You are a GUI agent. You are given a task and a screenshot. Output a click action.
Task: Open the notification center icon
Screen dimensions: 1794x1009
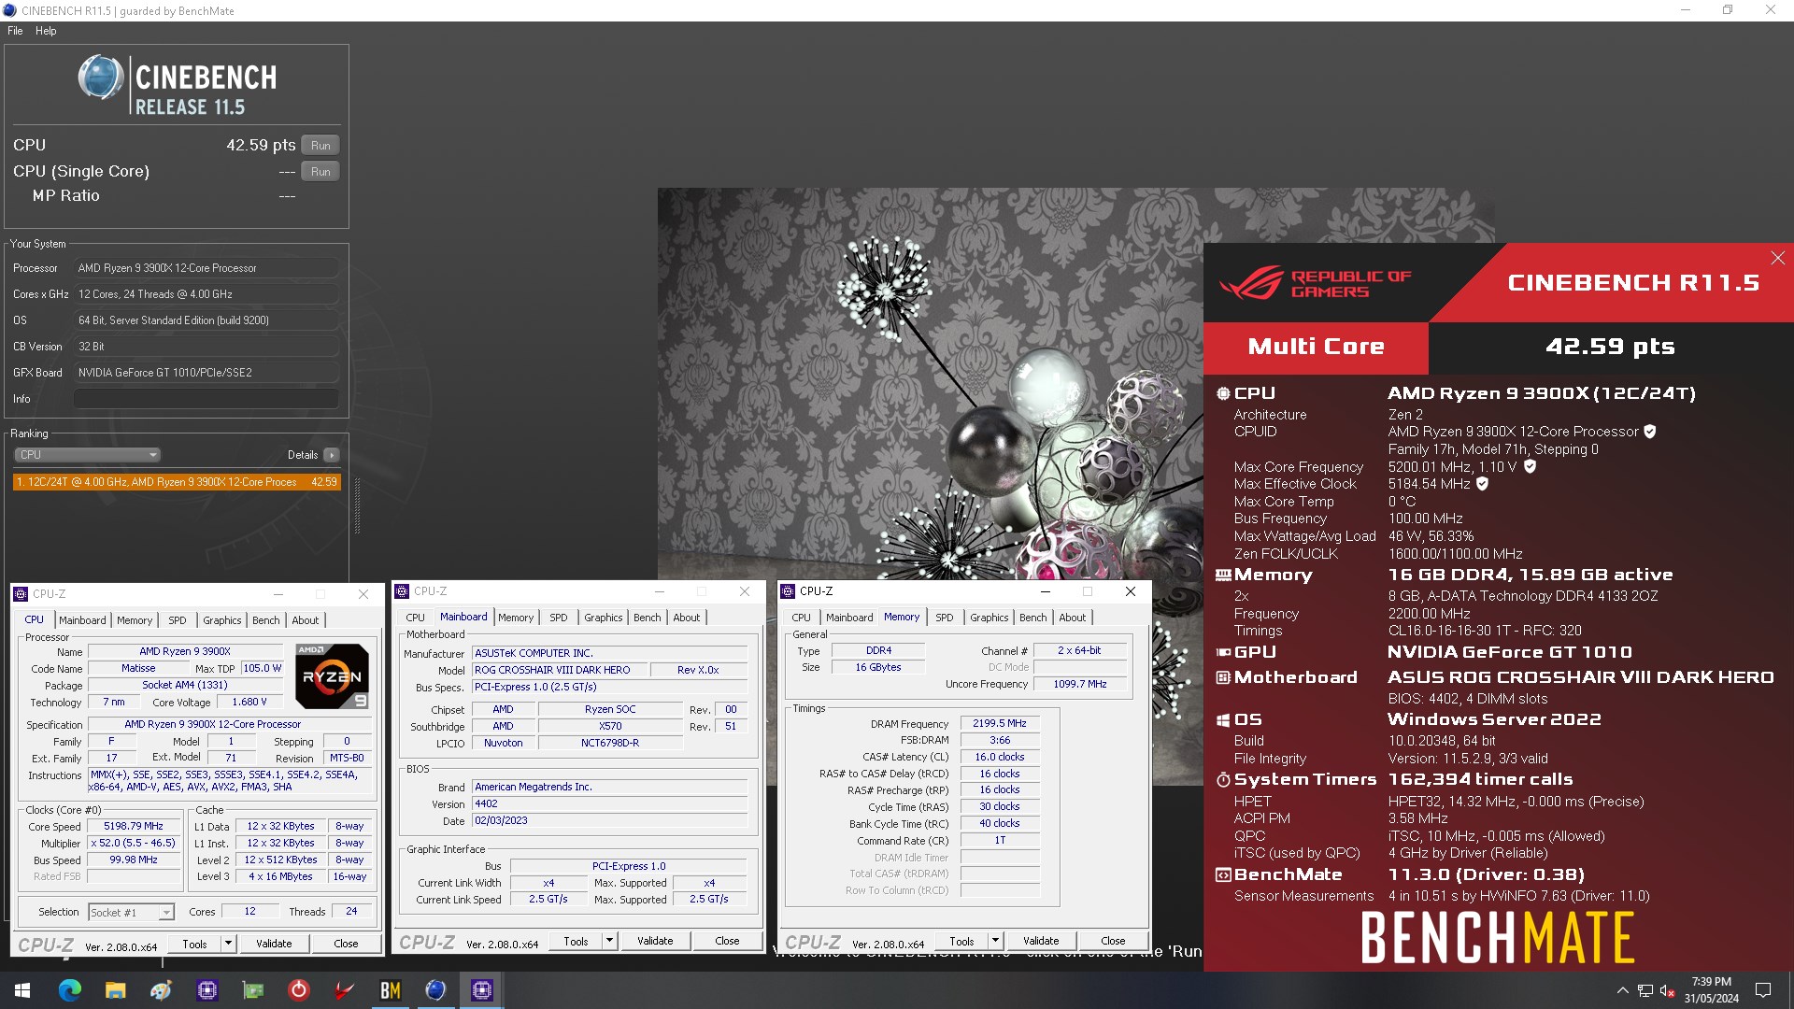pyautogui.click(x=1763, y=990)
